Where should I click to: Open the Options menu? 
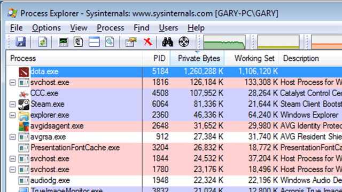pyautogui.click(x=46, y=28)
